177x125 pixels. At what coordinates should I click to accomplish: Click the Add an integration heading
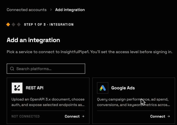[x=33, y=40]
